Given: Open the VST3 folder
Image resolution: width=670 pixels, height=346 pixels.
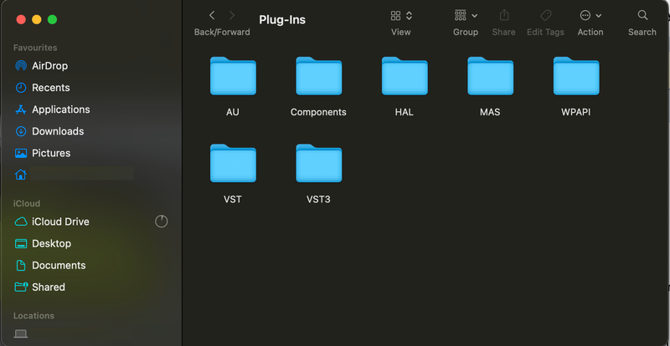Looking at the screenshot, I should tap(318, 164).
